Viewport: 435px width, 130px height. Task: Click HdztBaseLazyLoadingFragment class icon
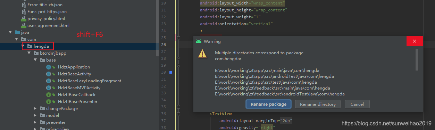(x=49, y=81)
